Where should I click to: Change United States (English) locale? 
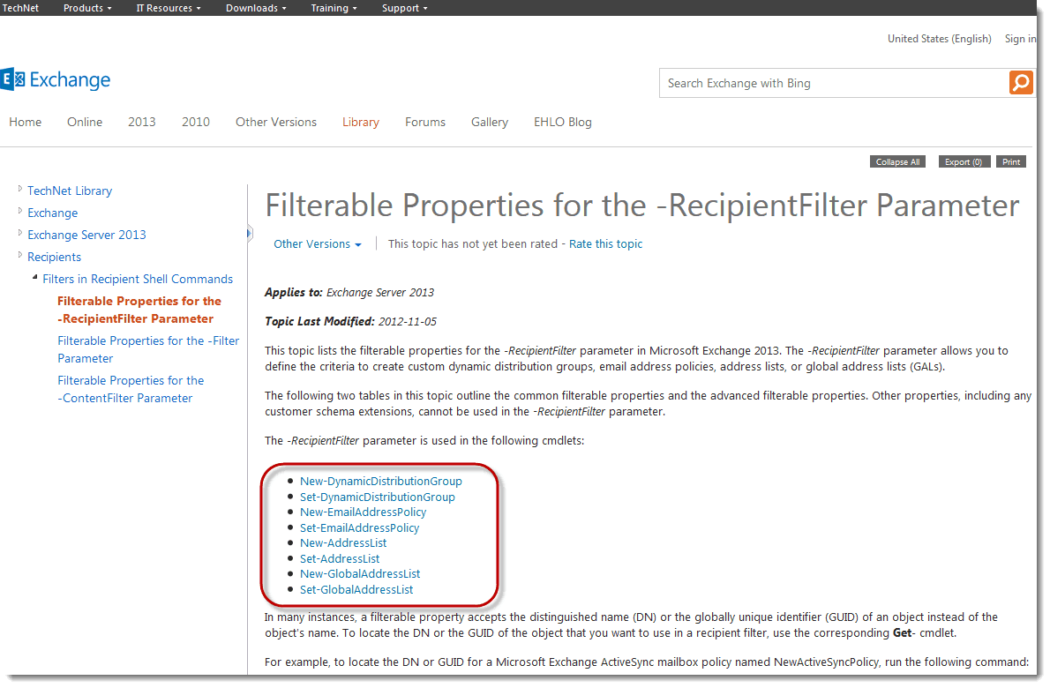pyautogui.click(x=940, y=39)
